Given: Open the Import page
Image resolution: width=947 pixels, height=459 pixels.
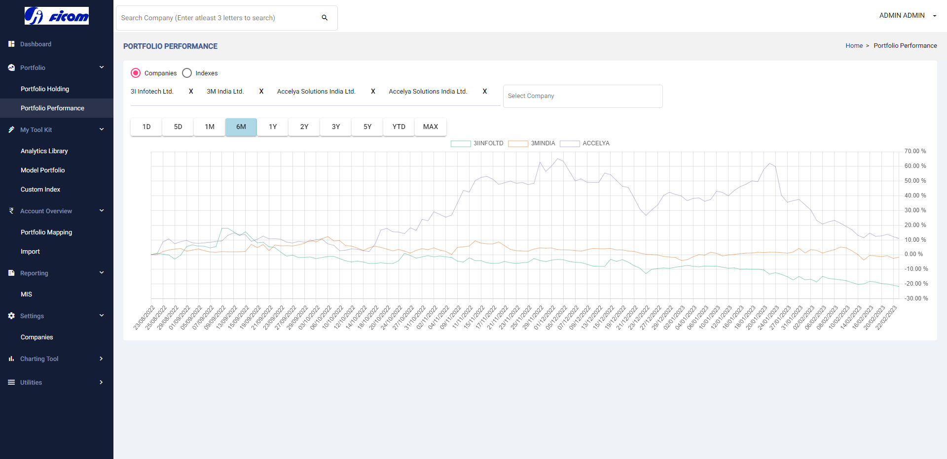Looking at the screenshot, I should point(30,252).
